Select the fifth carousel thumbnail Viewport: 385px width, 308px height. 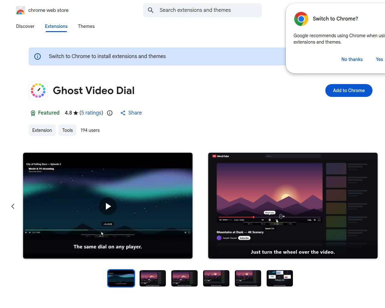coord(248,278)
